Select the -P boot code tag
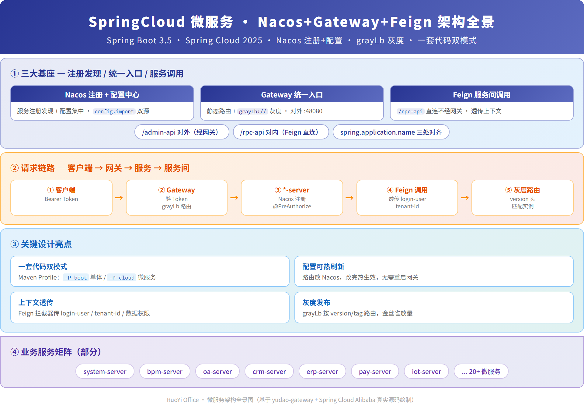Screen dimensions: 584x405 coord(76,277)
